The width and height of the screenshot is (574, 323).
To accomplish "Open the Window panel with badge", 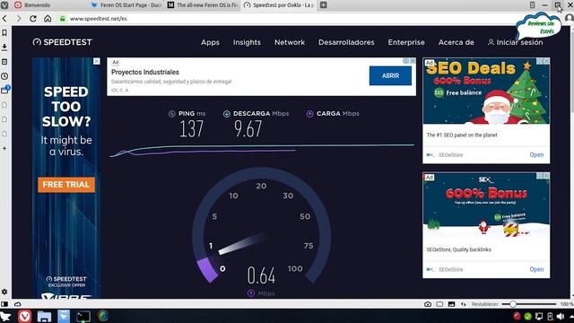I will pos(5,90).
